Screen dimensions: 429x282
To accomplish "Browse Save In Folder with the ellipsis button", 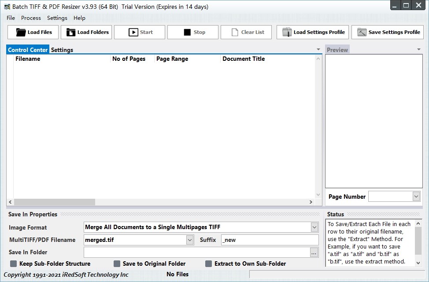I will tap(314, 252).
